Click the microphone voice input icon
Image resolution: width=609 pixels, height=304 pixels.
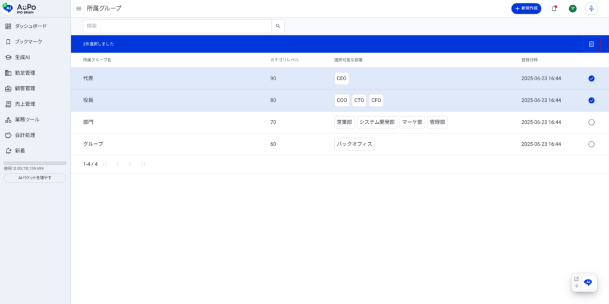pos(591,8)
